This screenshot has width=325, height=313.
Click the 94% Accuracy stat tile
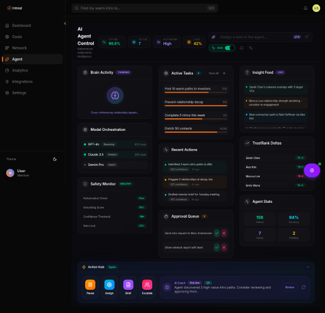(x=294, y=219)
